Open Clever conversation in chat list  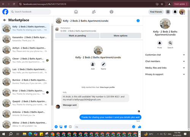[x=25, y=60]
